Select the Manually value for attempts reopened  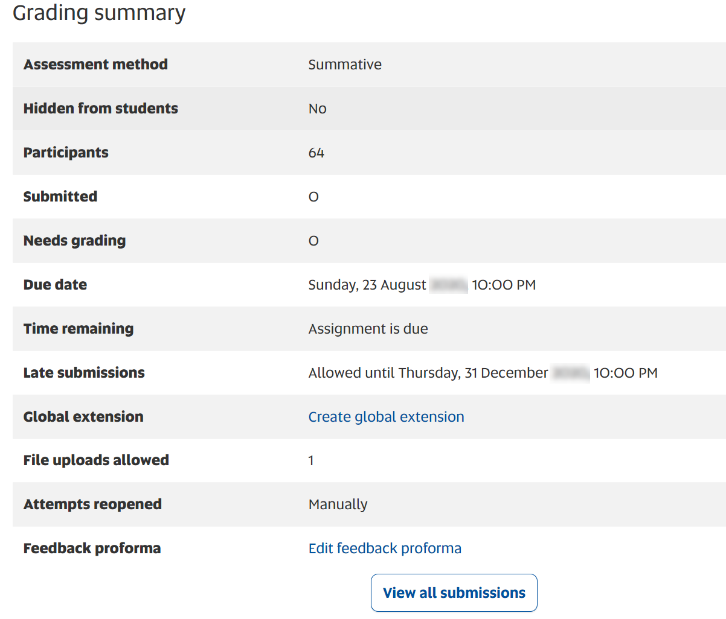tap(338, 504)
